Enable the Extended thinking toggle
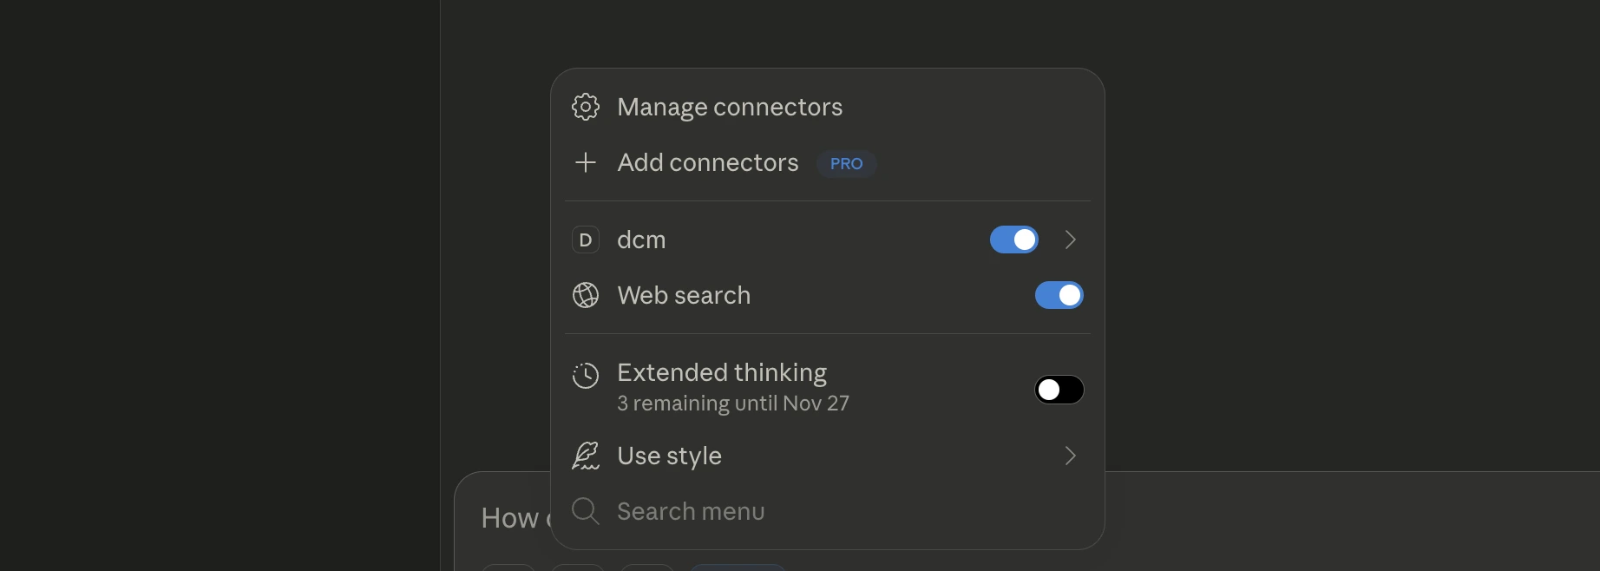Image resolution: width=1600 pixels, height=571 pixels. (x=1059, y=390)
